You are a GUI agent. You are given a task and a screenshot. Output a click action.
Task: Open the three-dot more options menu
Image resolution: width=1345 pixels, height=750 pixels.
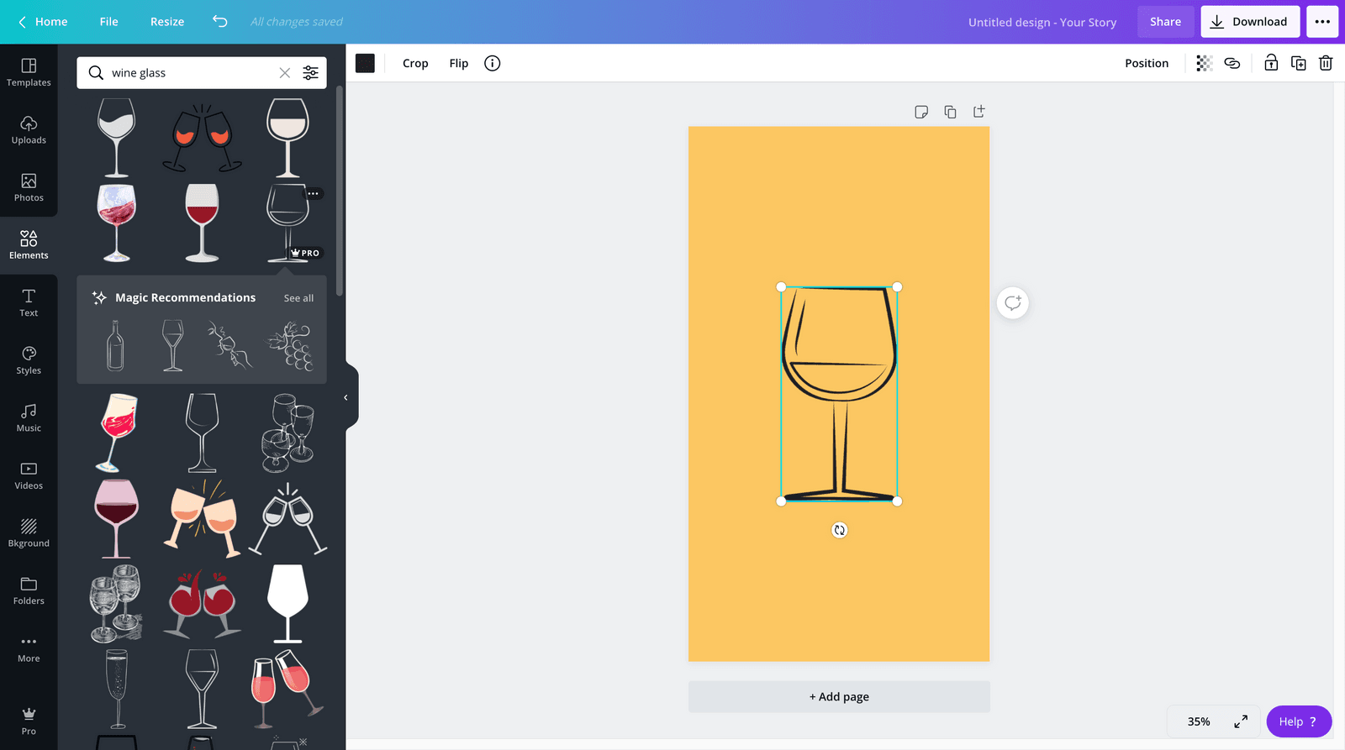point(1322,22)
